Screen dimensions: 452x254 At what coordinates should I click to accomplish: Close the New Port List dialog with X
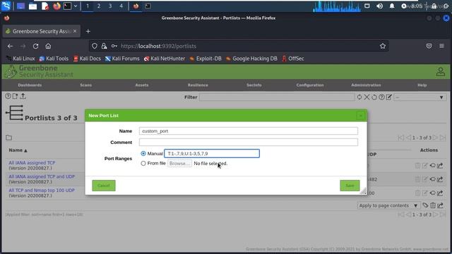coord(361,116)
